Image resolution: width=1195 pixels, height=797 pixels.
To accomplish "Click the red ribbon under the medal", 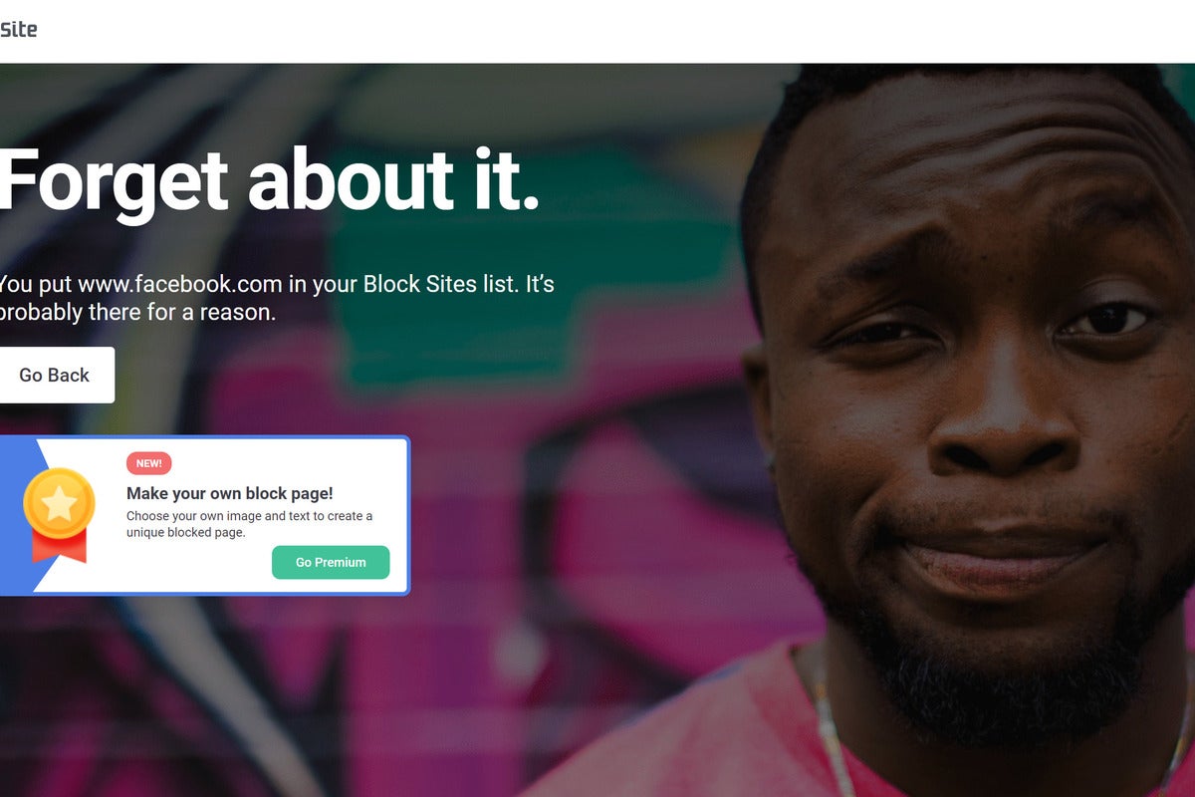I will [x=59, y=546].
